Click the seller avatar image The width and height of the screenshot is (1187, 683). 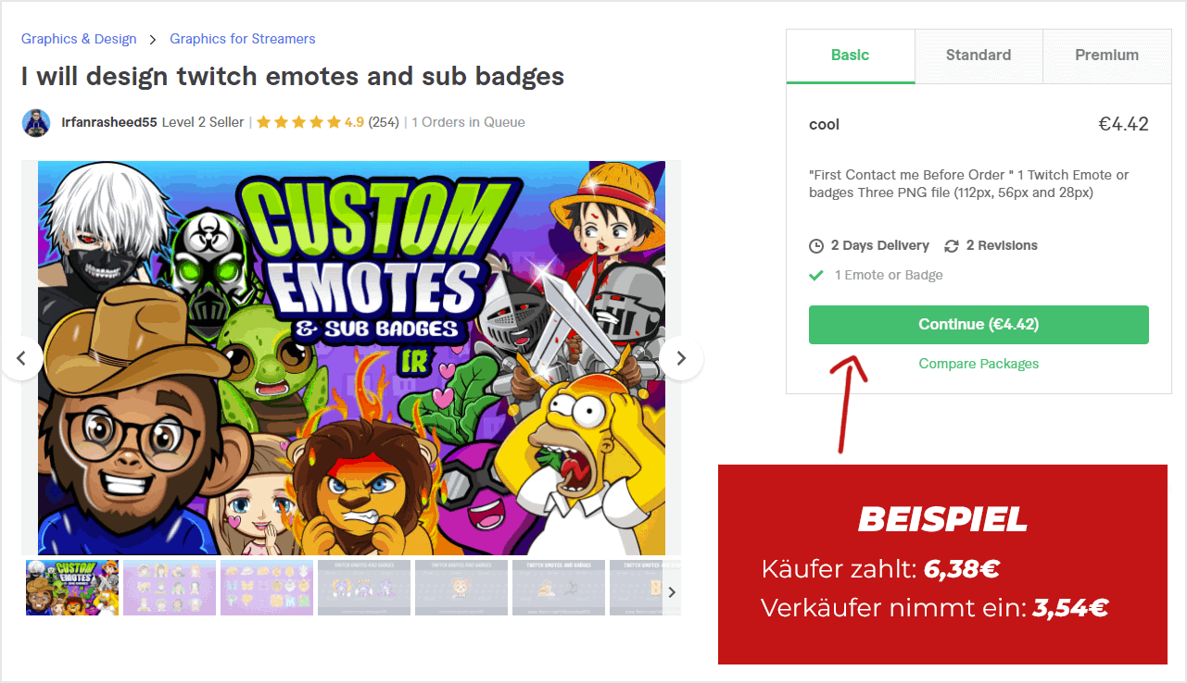(35, 122)
